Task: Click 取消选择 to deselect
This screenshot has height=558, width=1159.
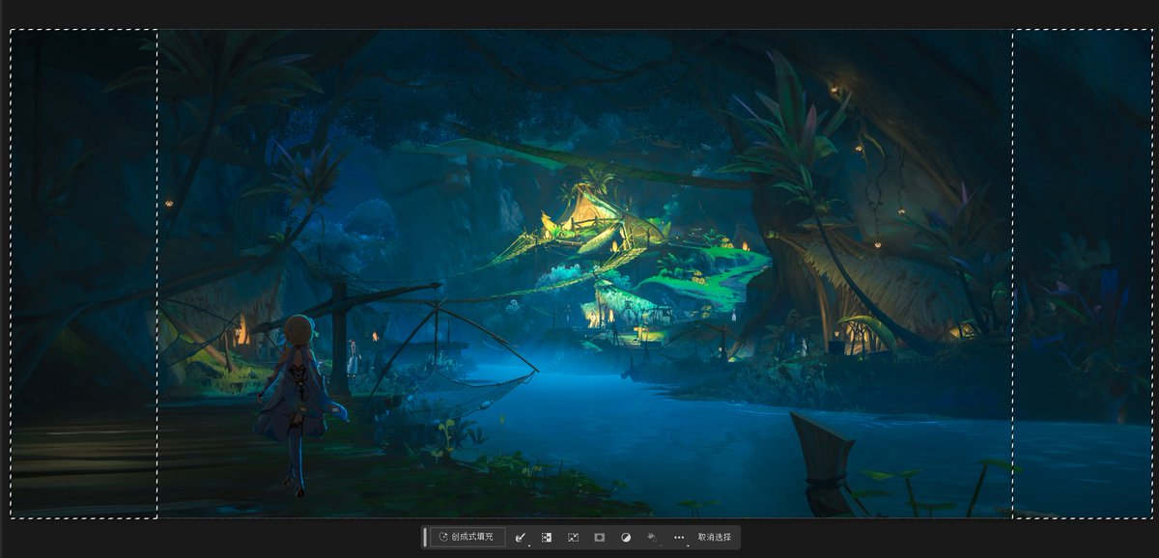Action: pyautogui.click(x=715, y=537)
